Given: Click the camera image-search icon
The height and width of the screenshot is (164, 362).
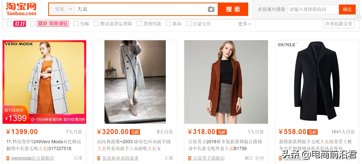Looking at the screenshot, I should coord(211,9).
